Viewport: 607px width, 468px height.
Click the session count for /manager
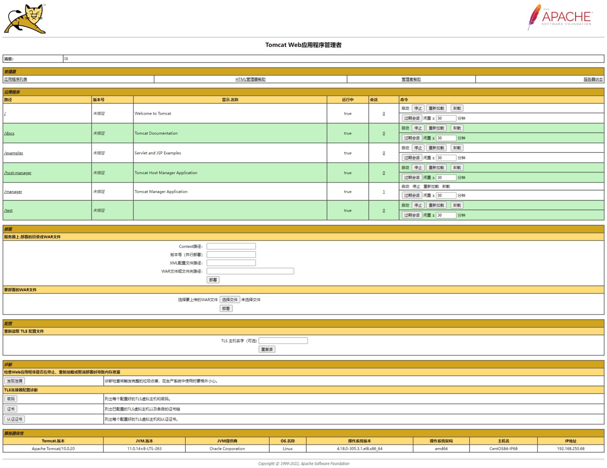[x=384, y=191]
